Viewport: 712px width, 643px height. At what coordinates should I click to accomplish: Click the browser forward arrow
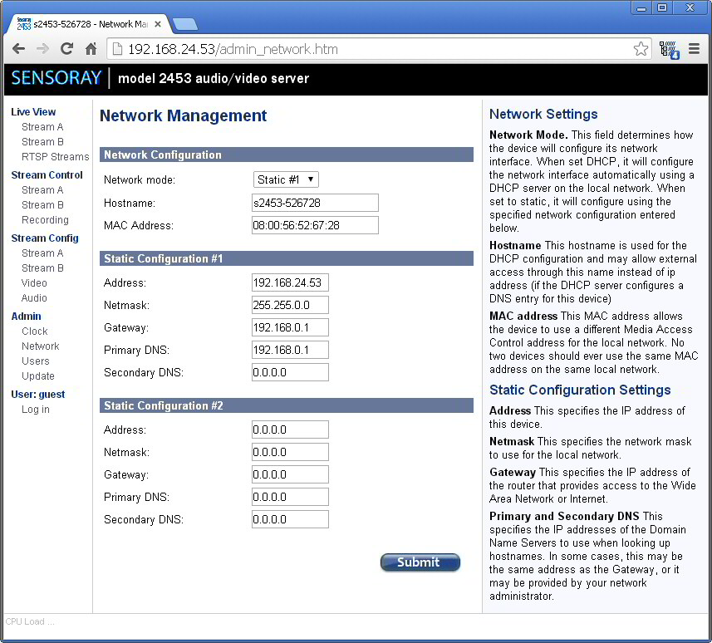coord(42,48)
